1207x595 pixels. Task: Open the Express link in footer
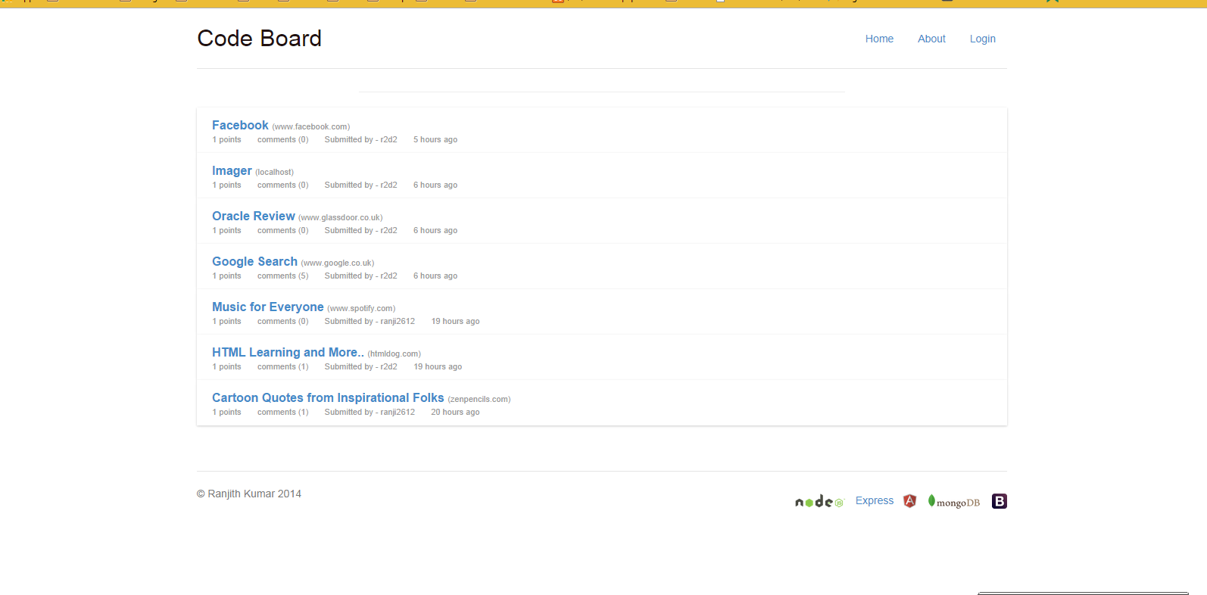[875, 500]
